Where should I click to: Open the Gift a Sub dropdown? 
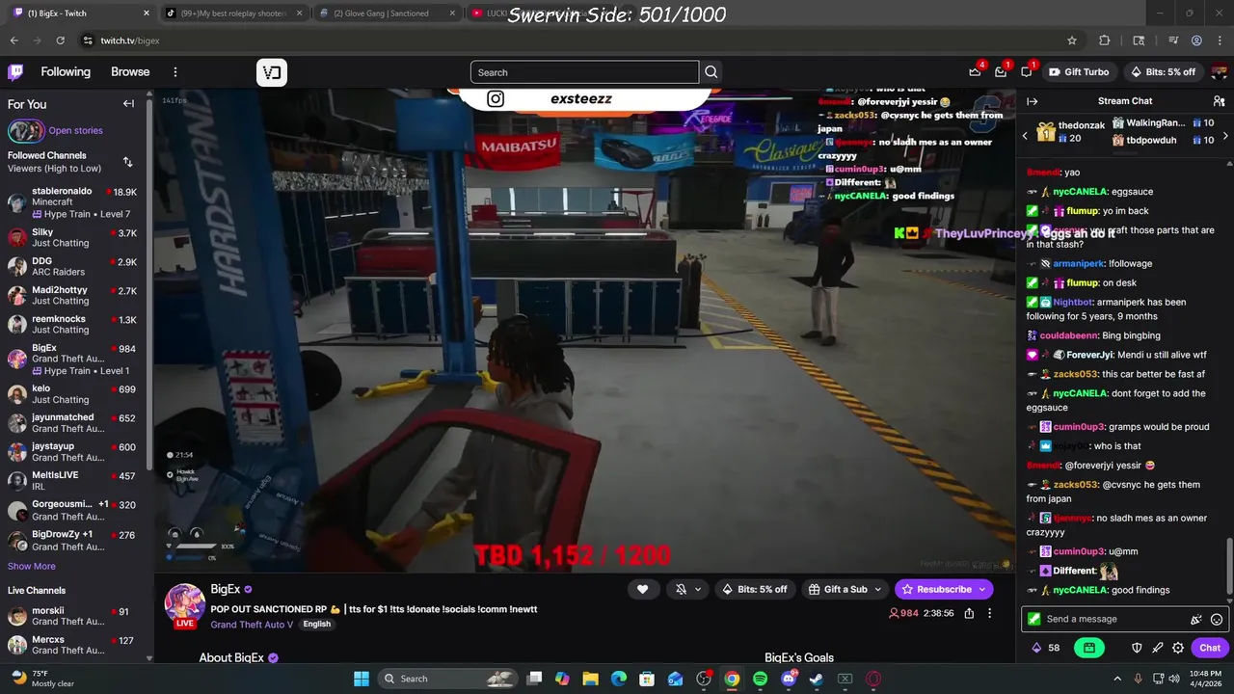[x=845, y=589]
